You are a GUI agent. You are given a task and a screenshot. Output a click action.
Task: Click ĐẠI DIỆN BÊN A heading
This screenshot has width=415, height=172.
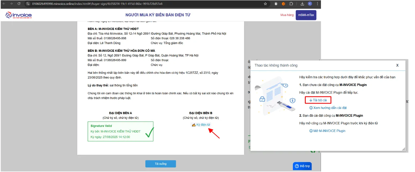(x=121, y=113)
